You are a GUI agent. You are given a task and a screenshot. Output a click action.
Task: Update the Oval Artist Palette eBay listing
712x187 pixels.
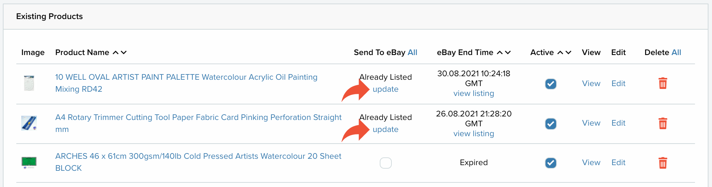tap(385, 89)
